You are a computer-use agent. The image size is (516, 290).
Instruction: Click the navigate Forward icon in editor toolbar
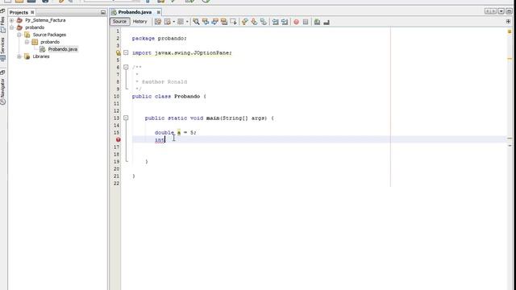point(181,22)
